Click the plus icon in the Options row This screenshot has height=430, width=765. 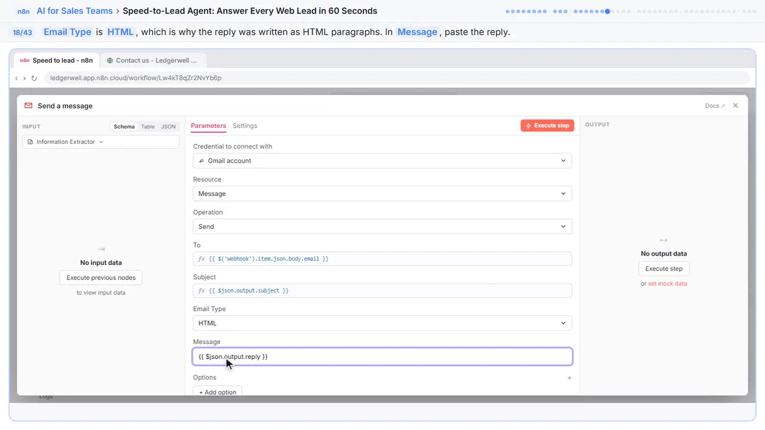pyautogui.click(x=569, y=377)
